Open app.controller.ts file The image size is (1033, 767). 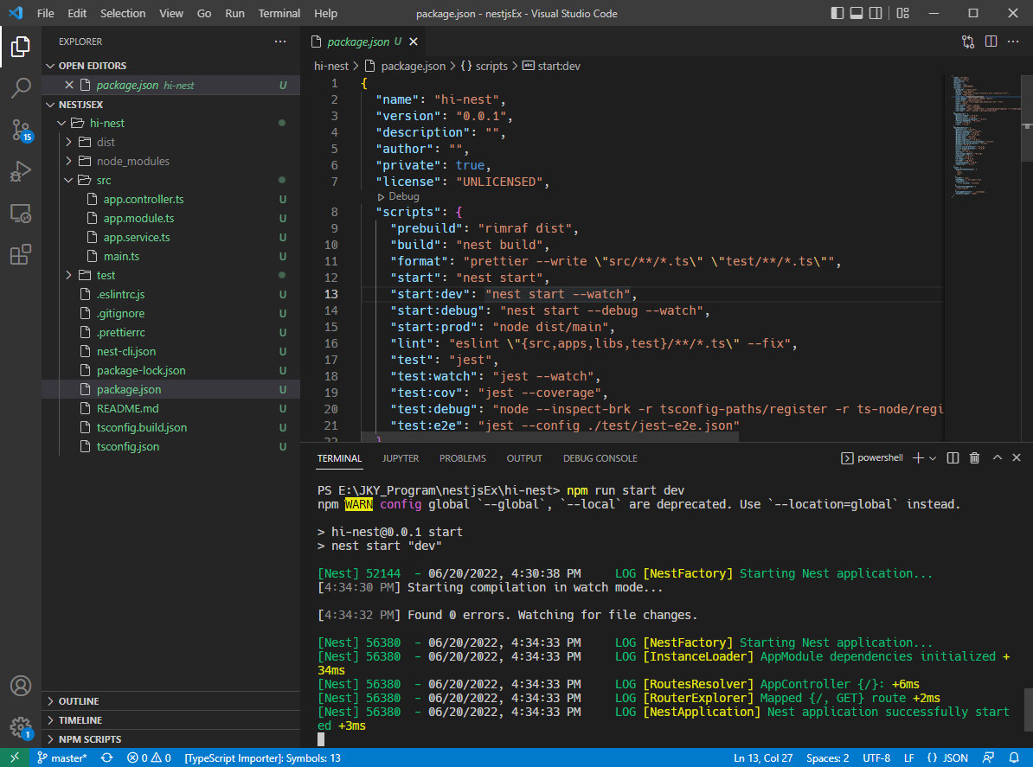[x=170, y=200]
